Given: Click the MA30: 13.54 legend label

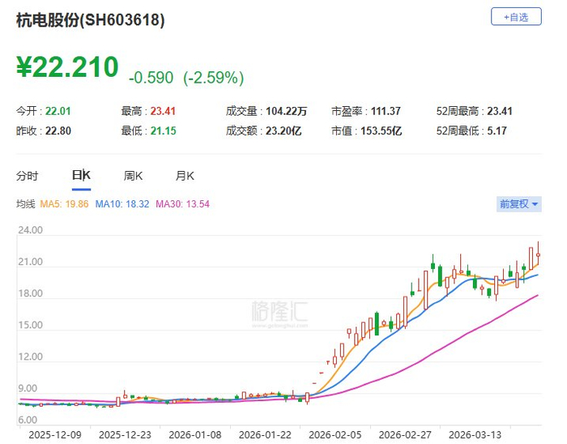Looking at the screenshot, I should (182, 204).
